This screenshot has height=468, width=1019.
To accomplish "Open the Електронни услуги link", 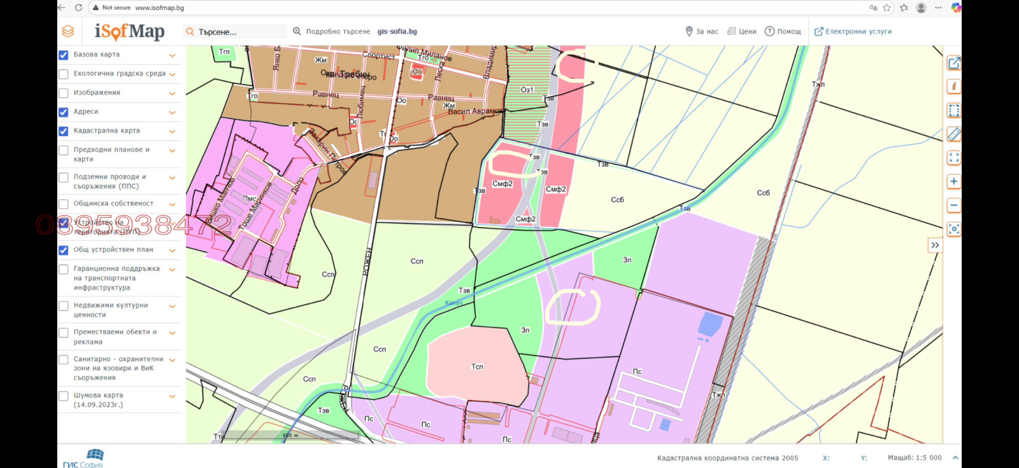I will point(853,31).
